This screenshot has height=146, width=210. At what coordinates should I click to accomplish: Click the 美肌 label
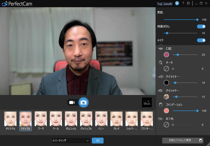(x=160, y=13)
